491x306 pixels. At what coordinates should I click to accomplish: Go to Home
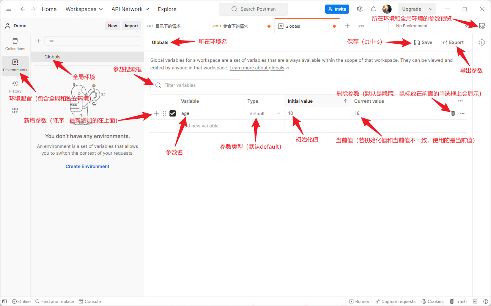[49, 9]
